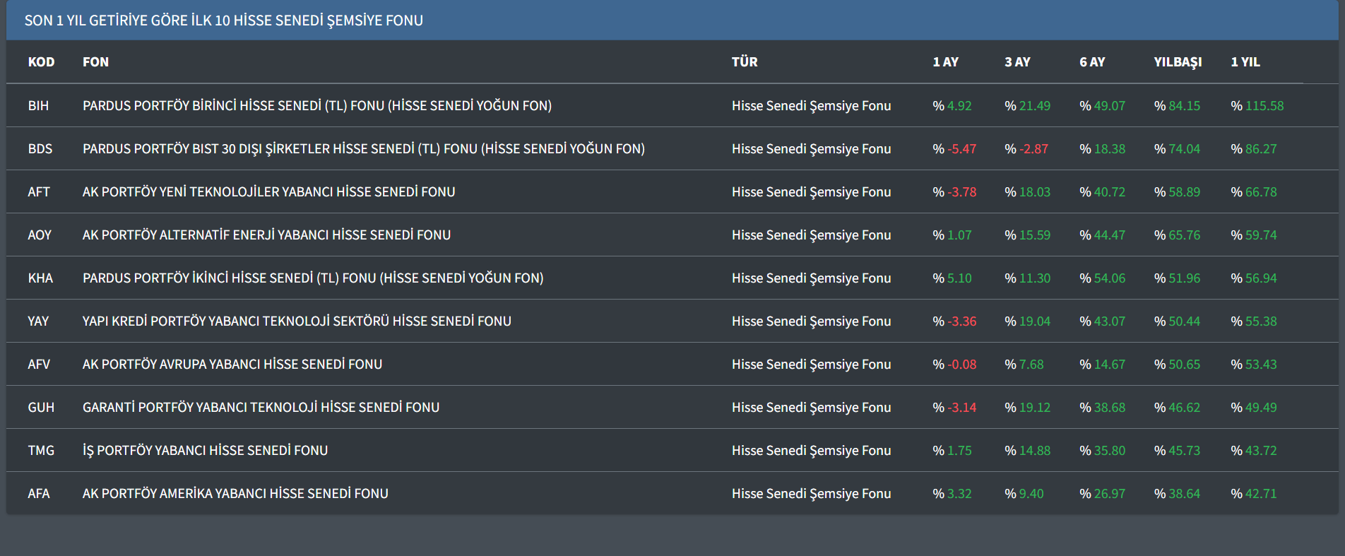This screenshot has height=556, width=1345.
Task: Click the KOD column header
Action: tap(41, 62)
